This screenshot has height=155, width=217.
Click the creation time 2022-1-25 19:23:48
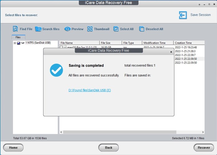[186, 47]
